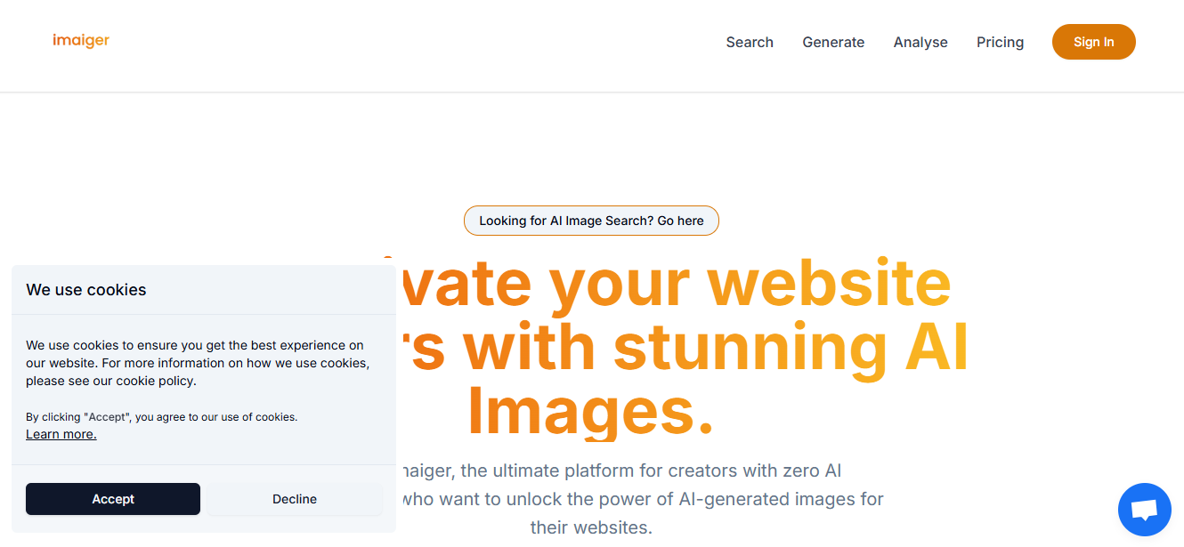Click the cookie policy description paragraph
The height and width of the screenshot is (547, 1184).
tap(198, 363)
